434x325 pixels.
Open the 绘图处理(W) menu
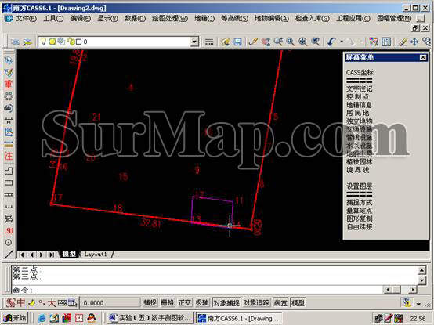pos(170,19)
